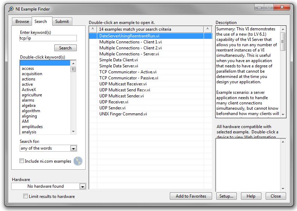Select keyword 'access' in list

tap(45, 68)
